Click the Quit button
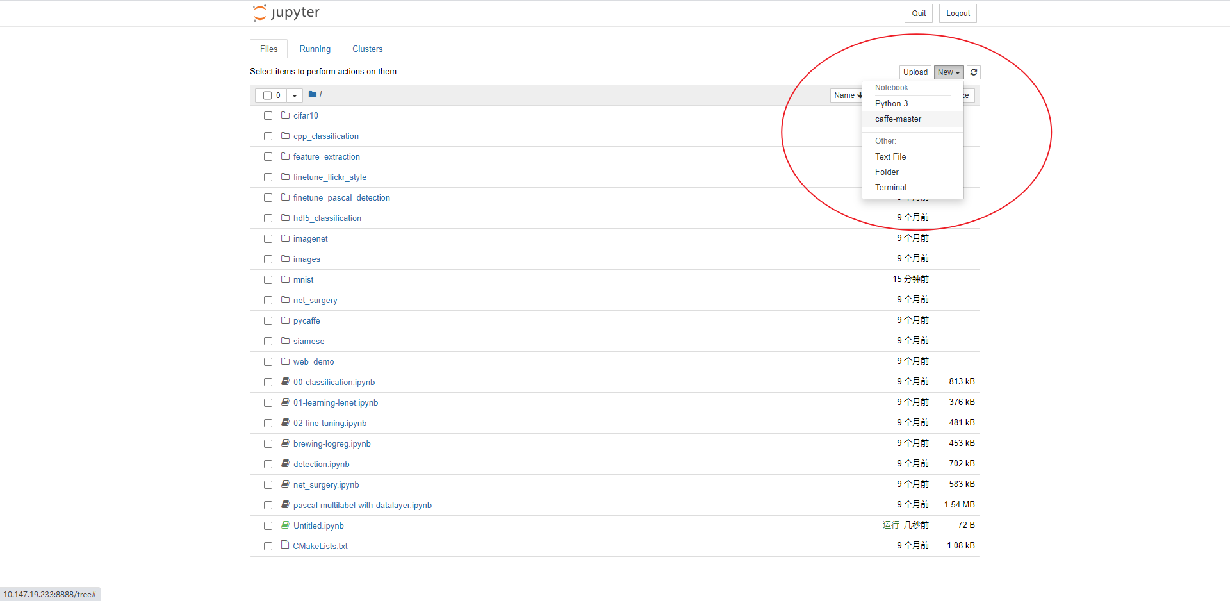 point(919,13)
